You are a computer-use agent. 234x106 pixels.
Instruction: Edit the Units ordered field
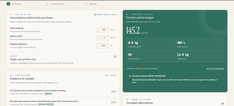[x=102, y=30]
